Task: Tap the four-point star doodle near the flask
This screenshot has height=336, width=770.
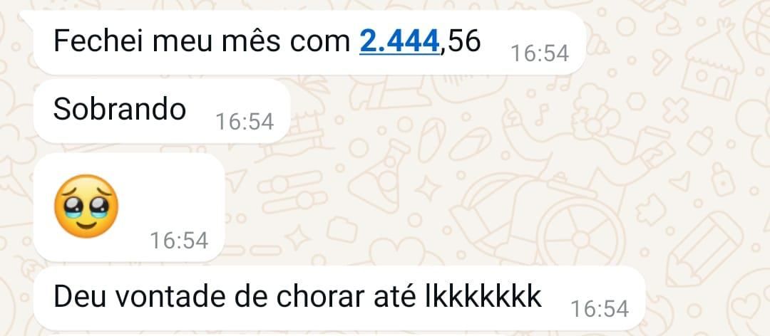Action: 428,188
